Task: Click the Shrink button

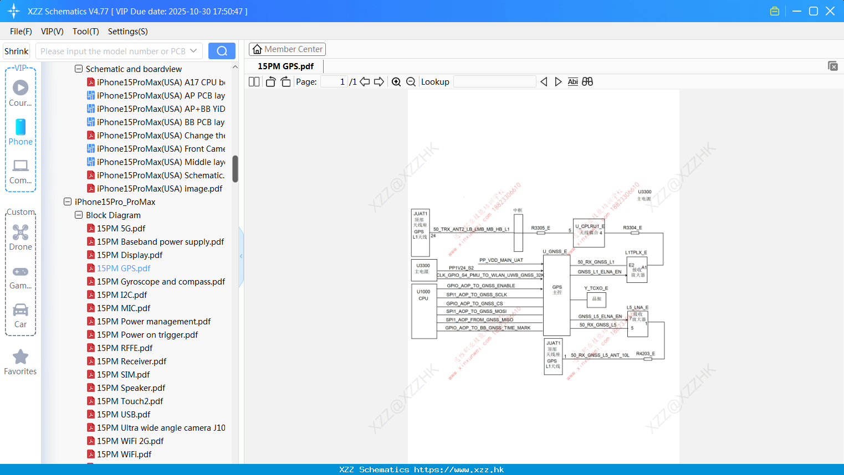Action: click(16, 51)
